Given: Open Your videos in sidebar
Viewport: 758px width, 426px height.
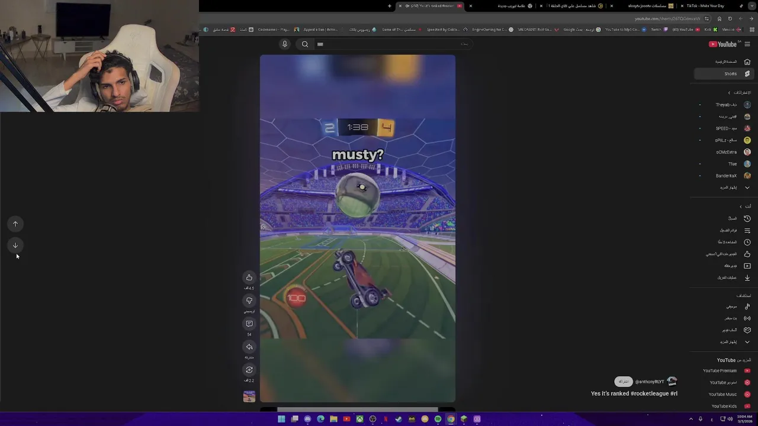Looking at the screenshot, I should [x=724, y=266].
